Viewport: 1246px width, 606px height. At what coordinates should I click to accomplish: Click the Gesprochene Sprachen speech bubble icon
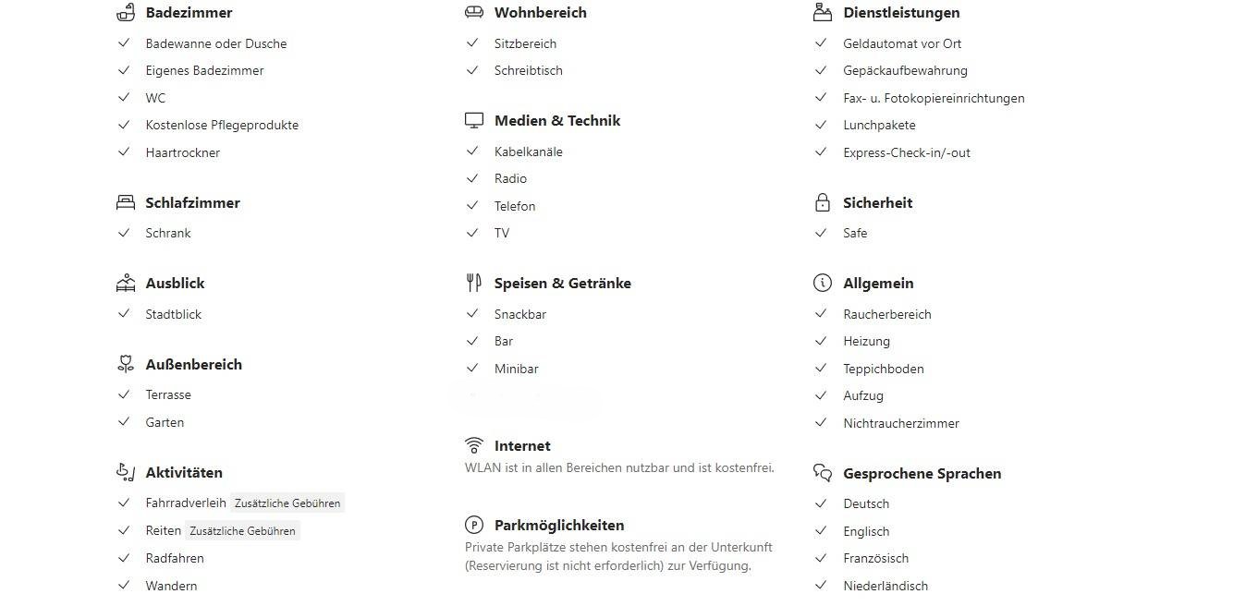823,473
